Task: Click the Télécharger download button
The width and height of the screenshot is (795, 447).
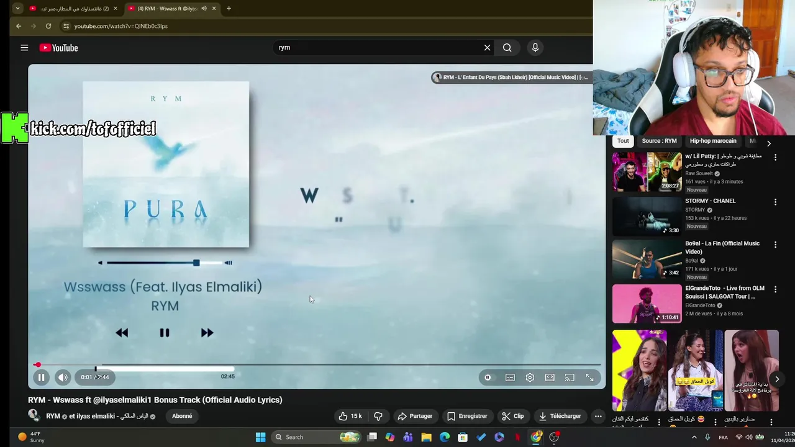Action: pos(560,416)
